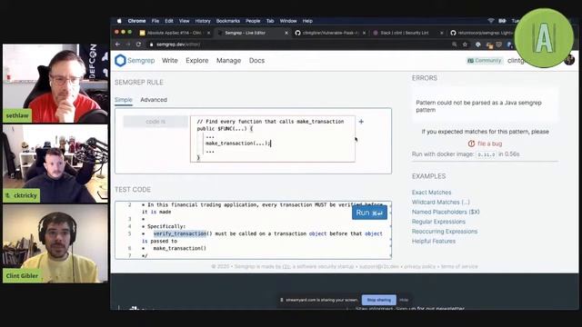Click the privacy policy footer link
Viewport: 582px width, 327px height.
(420, 266)
